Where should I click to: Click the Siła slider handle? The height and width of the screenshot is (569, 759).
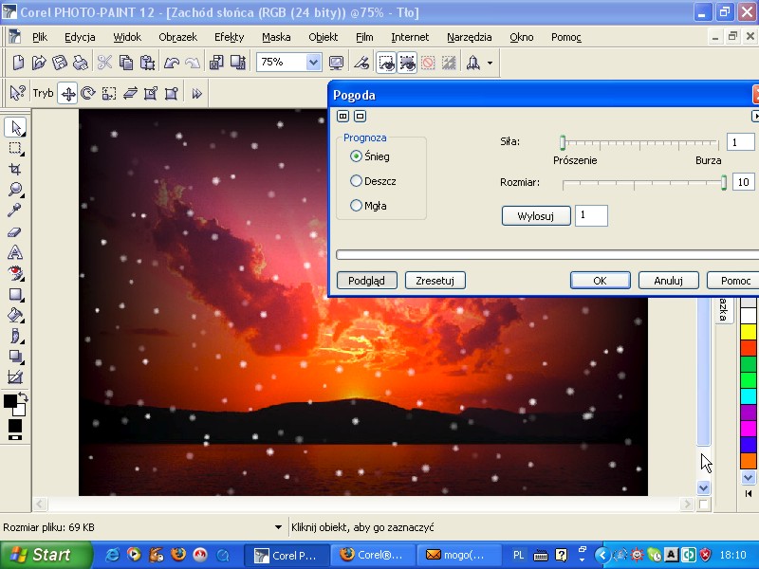click(x=563, y=142)
